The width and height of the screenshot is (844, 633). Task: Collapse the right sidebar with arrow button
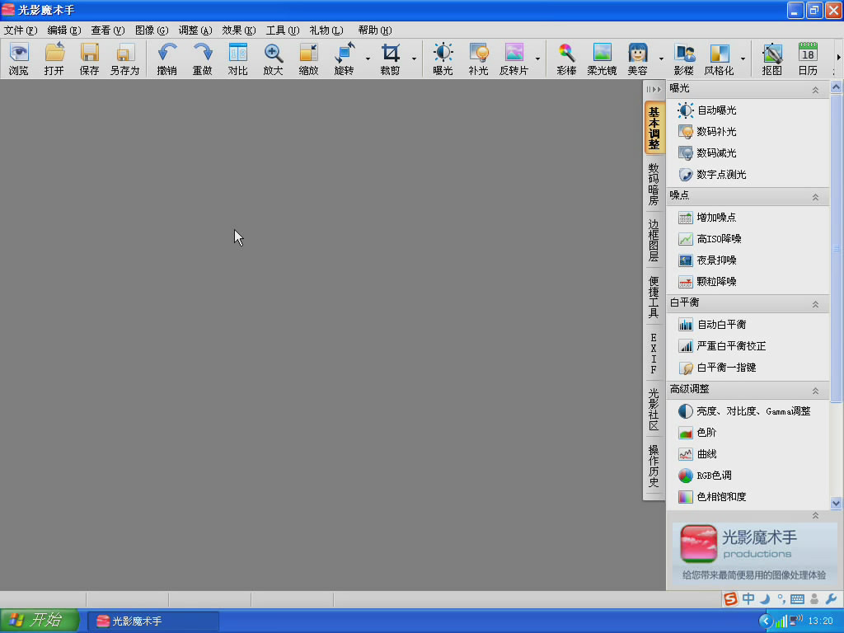point(654,89)
